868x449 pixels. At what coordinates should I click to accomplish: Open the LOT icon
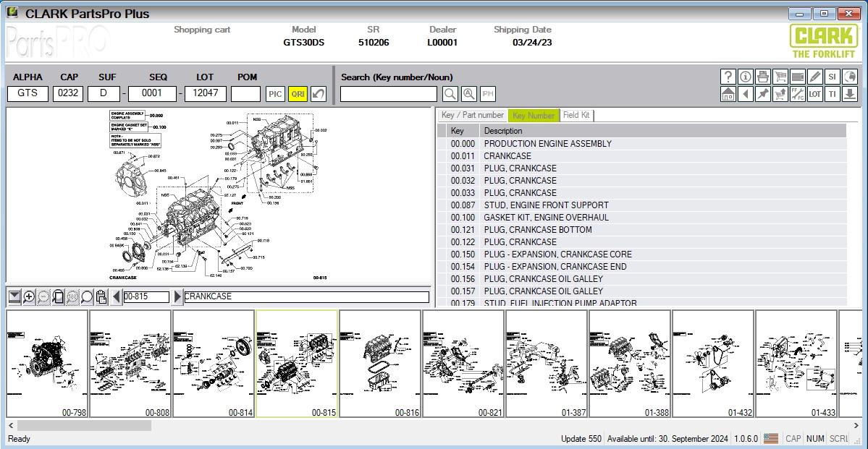click(814, 94)
